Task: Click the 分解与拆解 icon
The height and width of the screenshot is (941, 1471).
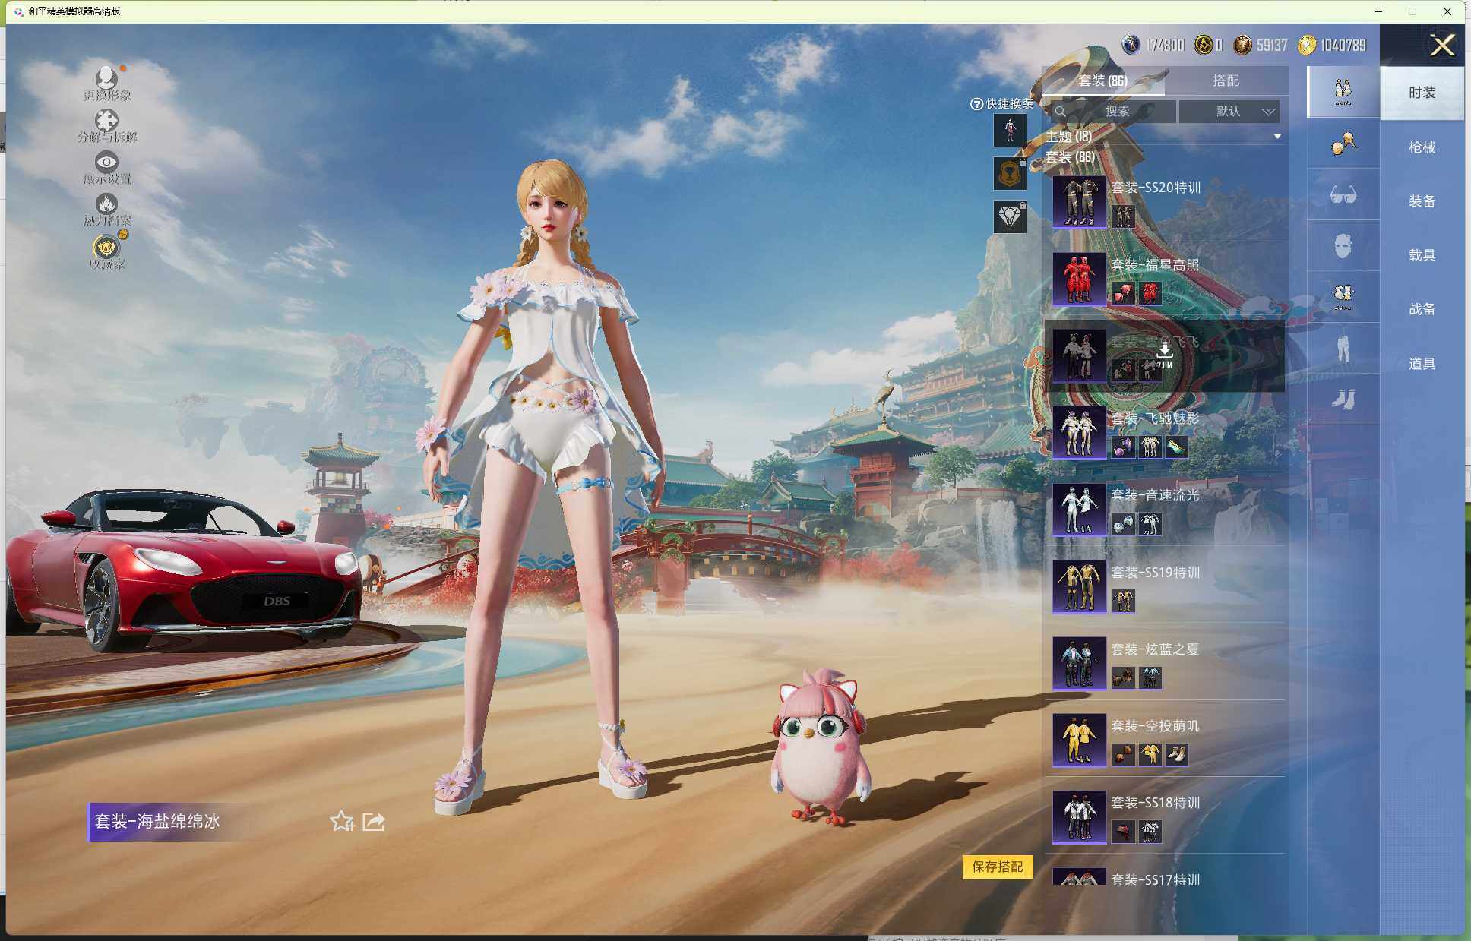Action: [x=106, y=121]
